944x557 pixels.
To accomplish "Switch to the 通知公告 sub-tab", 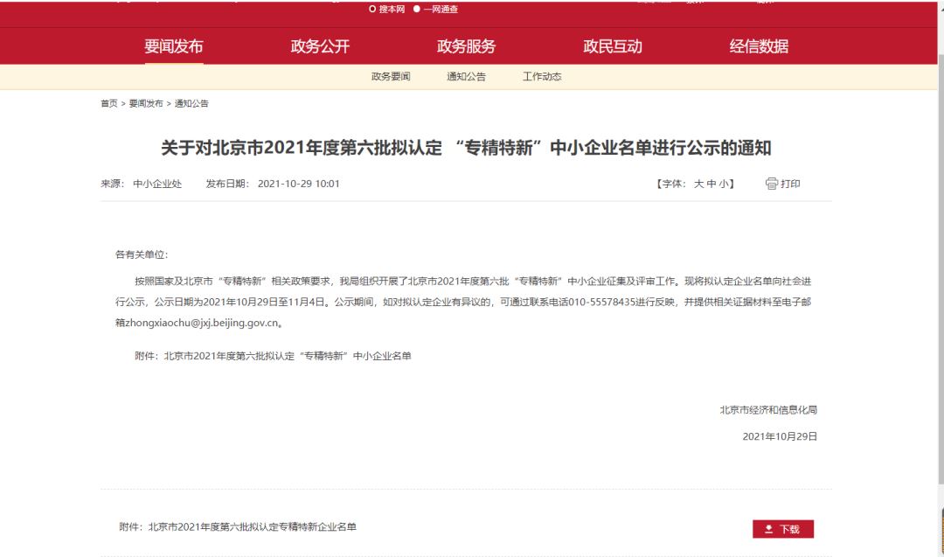I will pos(466,77).
